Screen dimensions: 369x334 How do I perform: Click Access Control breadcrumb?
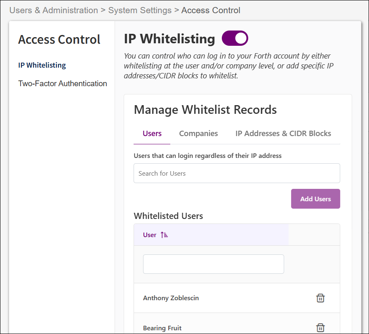coord(211,10)
